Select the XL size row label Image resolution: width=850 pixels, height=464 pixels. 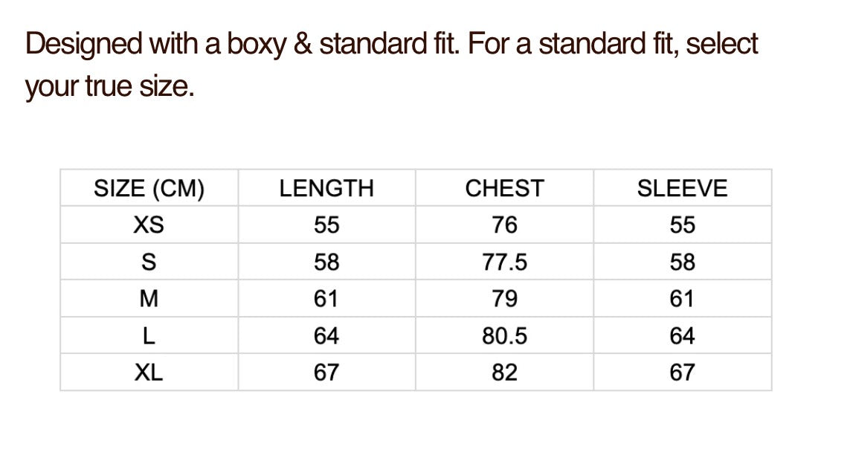(149, 373)
